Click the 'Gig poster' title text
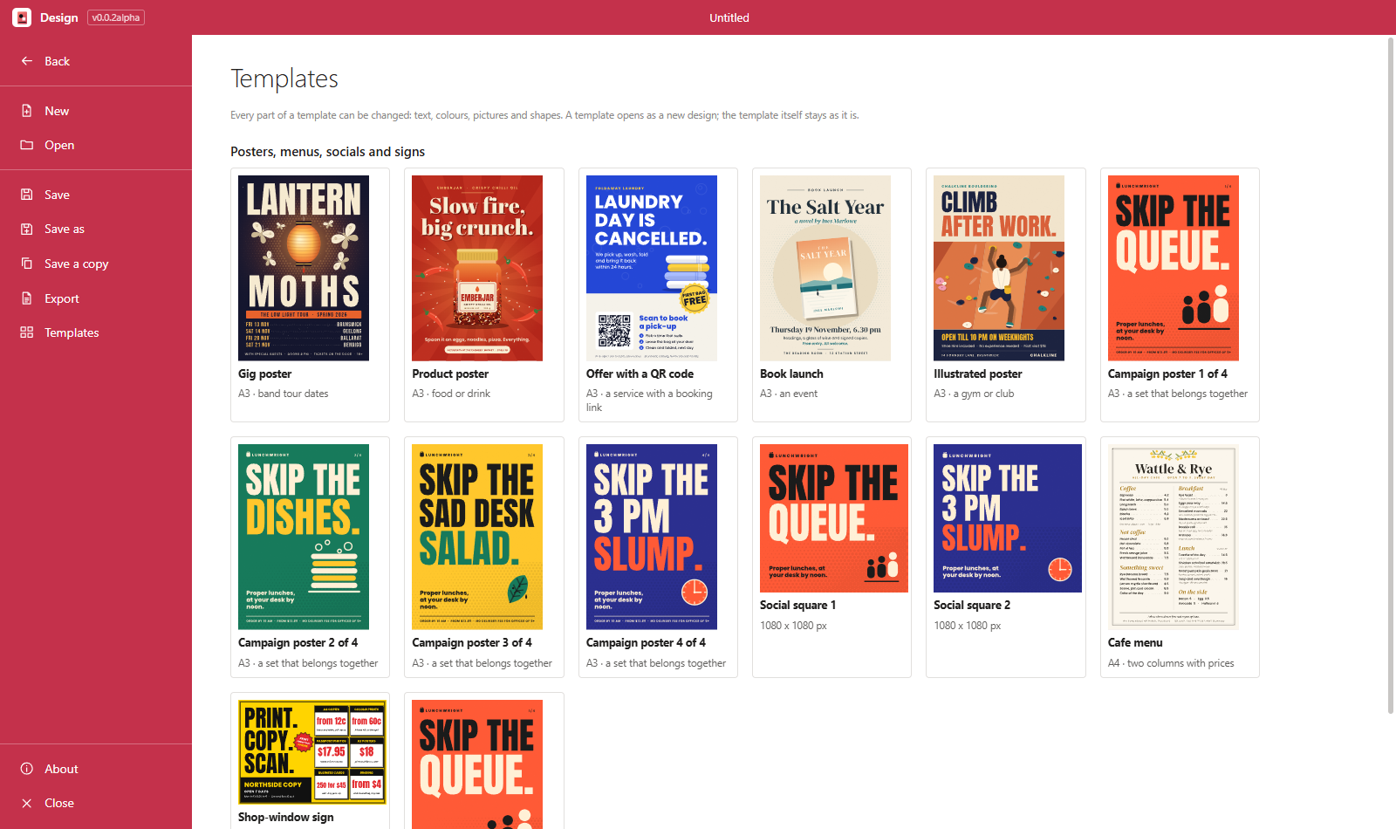 click(x=265, y=373)
